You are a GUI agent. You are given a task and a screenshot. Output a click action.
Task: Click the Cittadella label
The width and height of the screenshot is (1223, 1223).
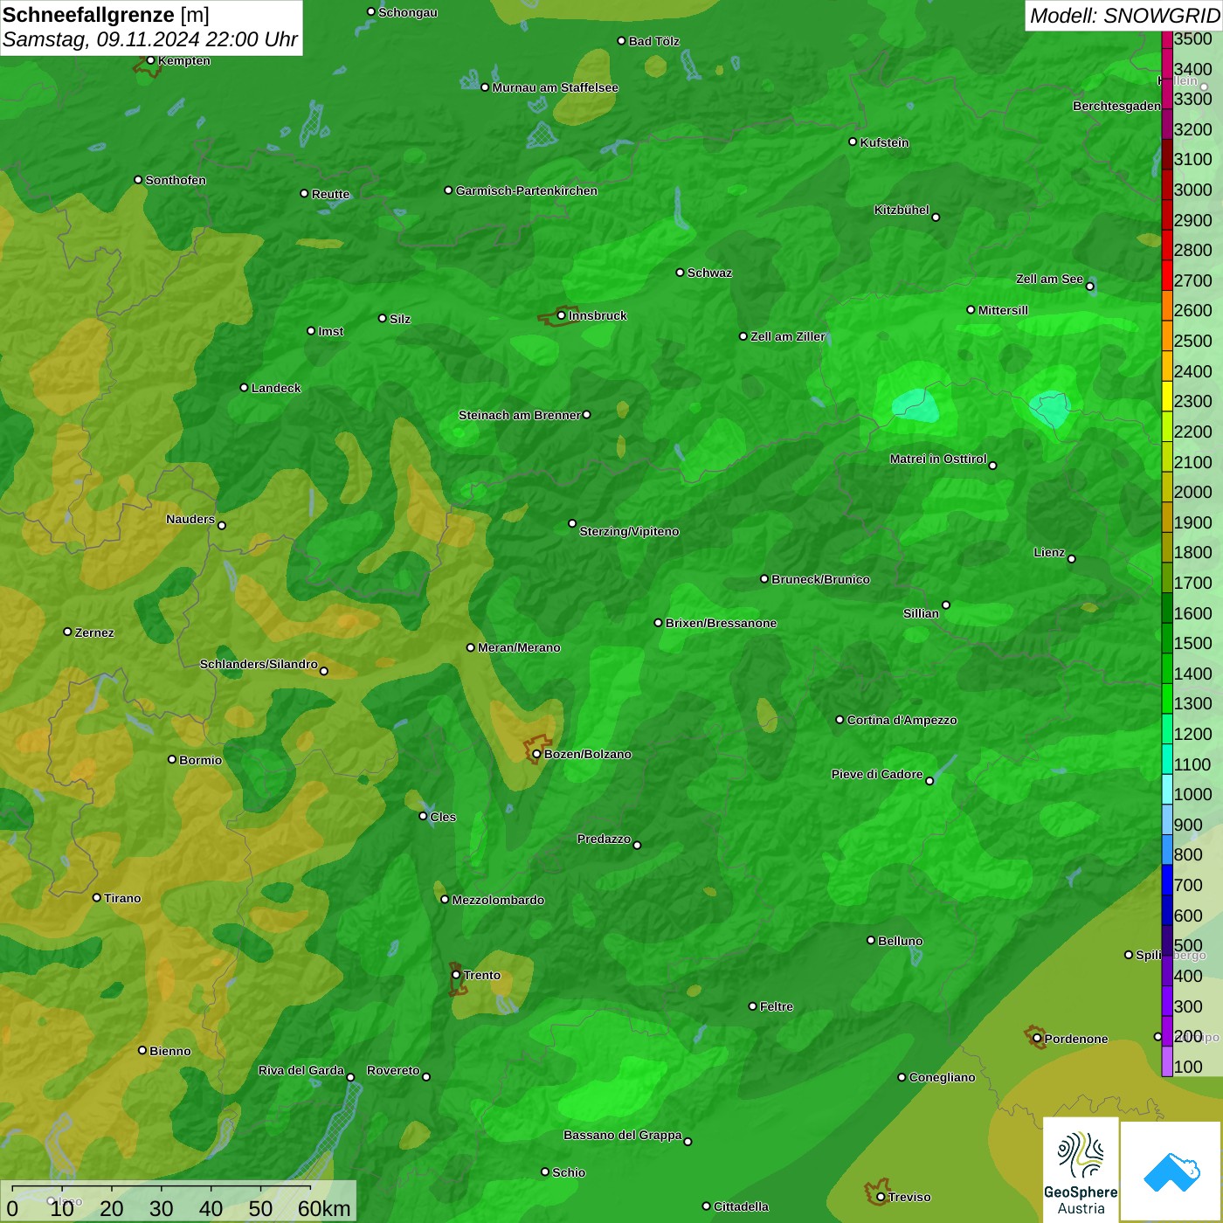point(741,1206)
